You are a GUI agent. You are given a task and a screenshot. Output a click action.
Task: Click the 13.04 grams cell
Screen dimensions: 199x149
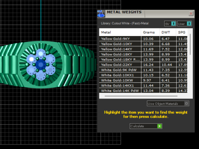tap(150, 91)
